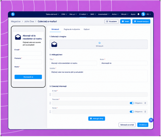Expand the Active menu
Image resolution: width=161 pixels, height=137 pixels.
click(115, 14)
